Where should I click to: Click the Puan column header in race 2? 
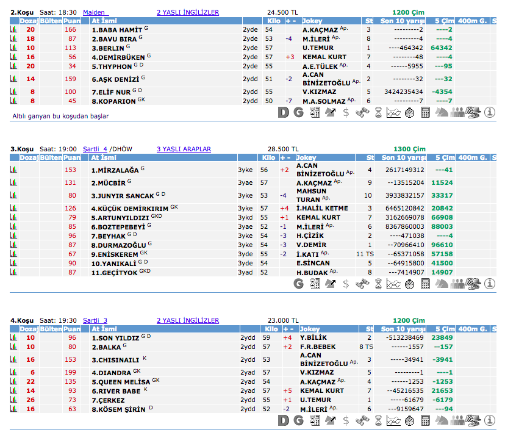72,21
